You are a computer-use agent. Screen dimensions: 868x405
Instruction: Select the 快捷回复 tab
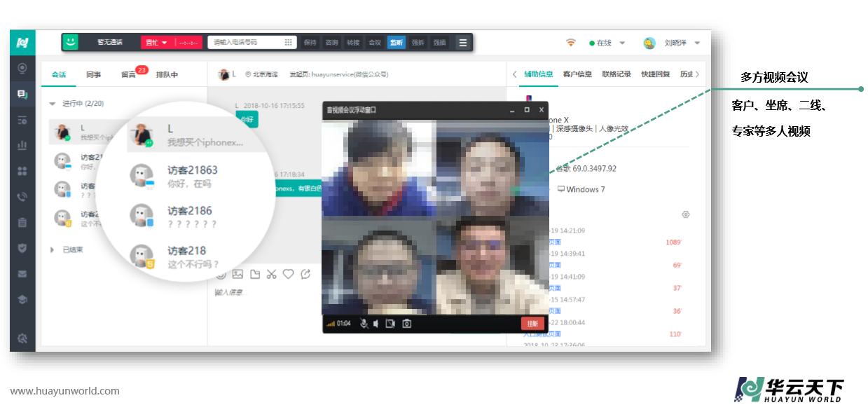[656, 74]
